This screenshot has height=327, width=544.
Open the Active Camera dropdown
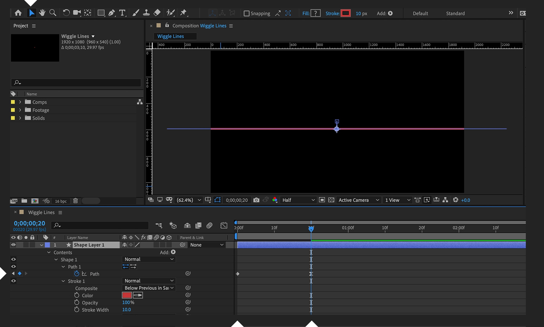(358, 200)
